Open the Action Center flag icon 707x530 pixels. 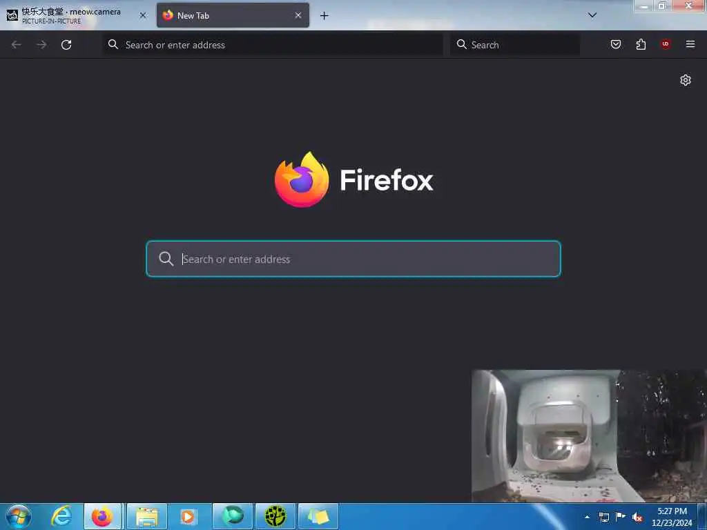pyautogui.click(x=621, y=517)
